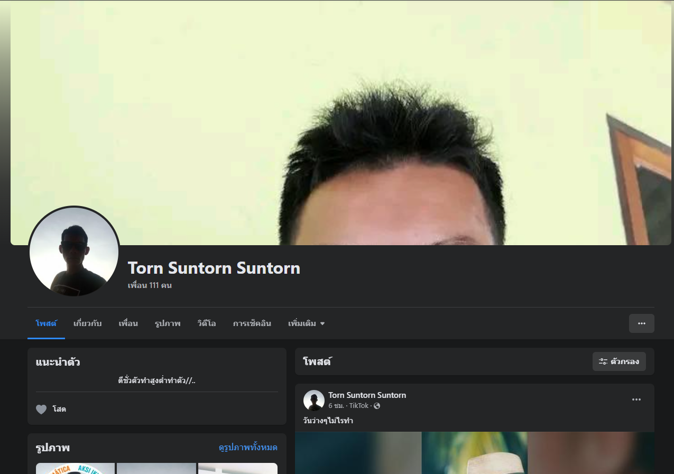Open the เพื่อน tab
Screen dimensions: 674x474
tap(128, 323)
